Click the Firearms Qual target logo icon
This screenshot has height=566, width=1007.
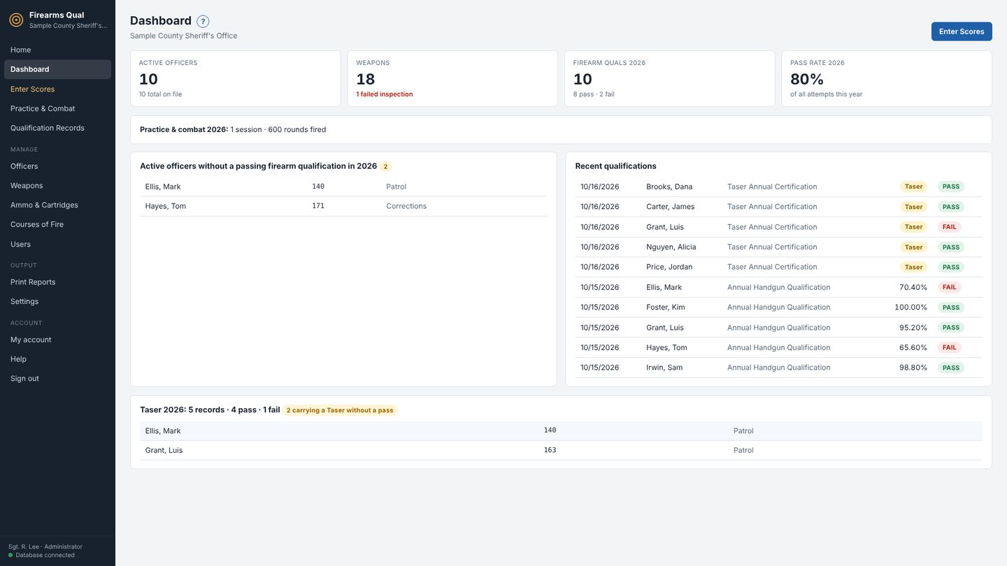point(16,20)
